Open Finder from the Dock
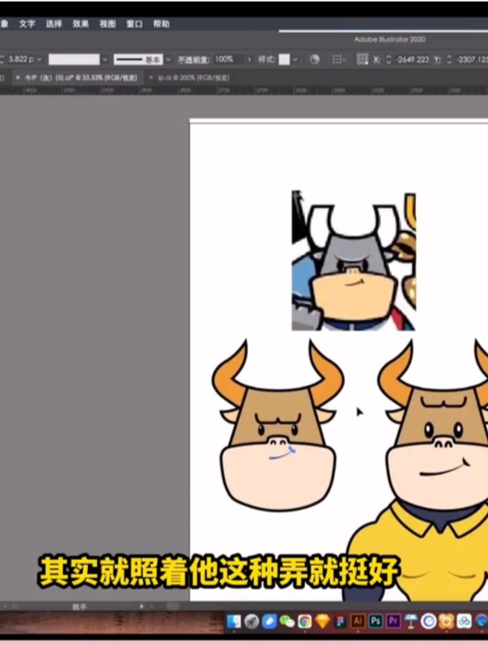This screenshot has height=645, width=488. 234,621
